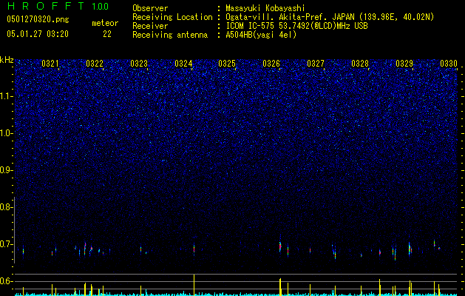This screenshot has width=465, height=296.
Task: Click the 0321 time marker
Action: click(x=50, y=64)
